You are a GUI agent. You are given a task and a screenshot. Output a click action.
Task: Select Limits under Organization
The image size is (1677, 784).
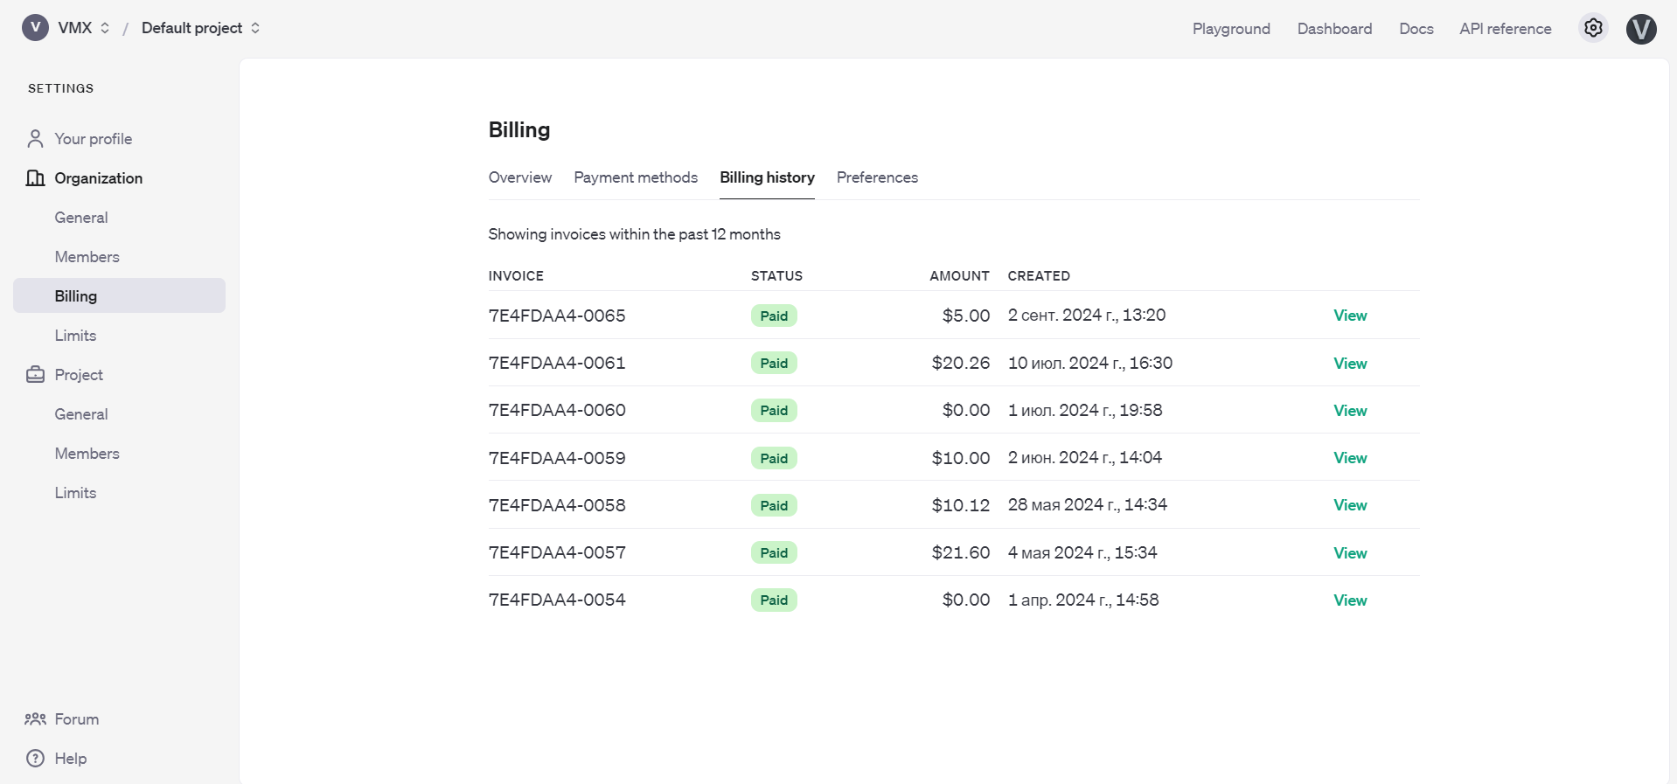tap(75, 336)
